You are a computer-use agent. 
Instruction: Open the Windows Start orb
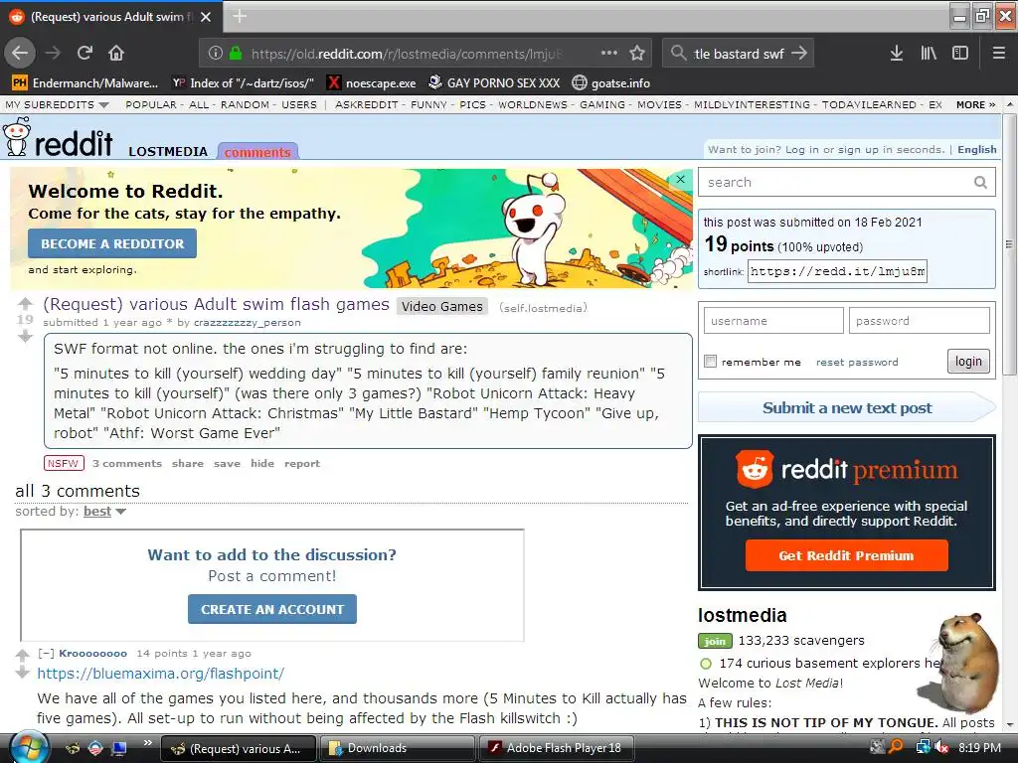point(29,747)
